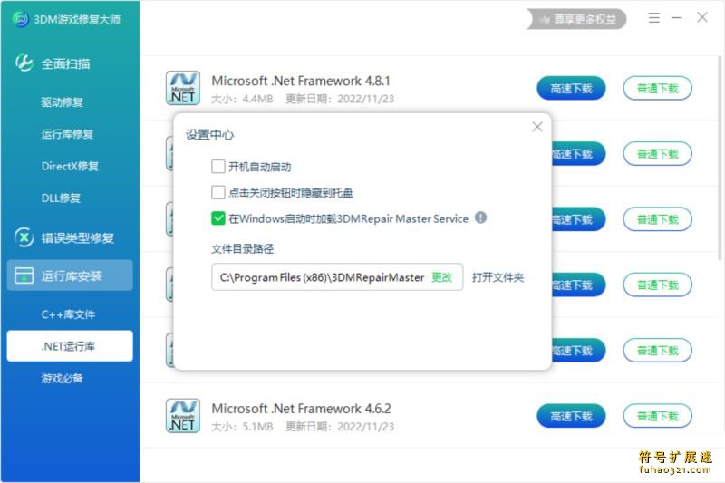Select .NET运行库 in sidebar
The image size is (725, 483).
pyautogui.click(x=70, y=346)
